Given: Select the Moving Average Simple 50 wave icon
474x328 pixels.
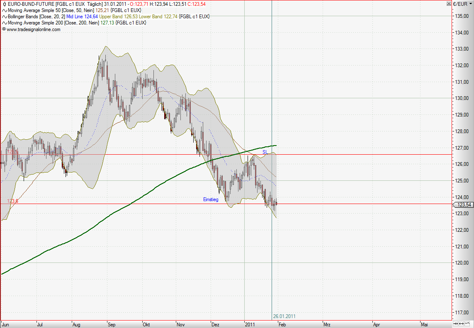Looking at the screenshot, I should [4, 10].
